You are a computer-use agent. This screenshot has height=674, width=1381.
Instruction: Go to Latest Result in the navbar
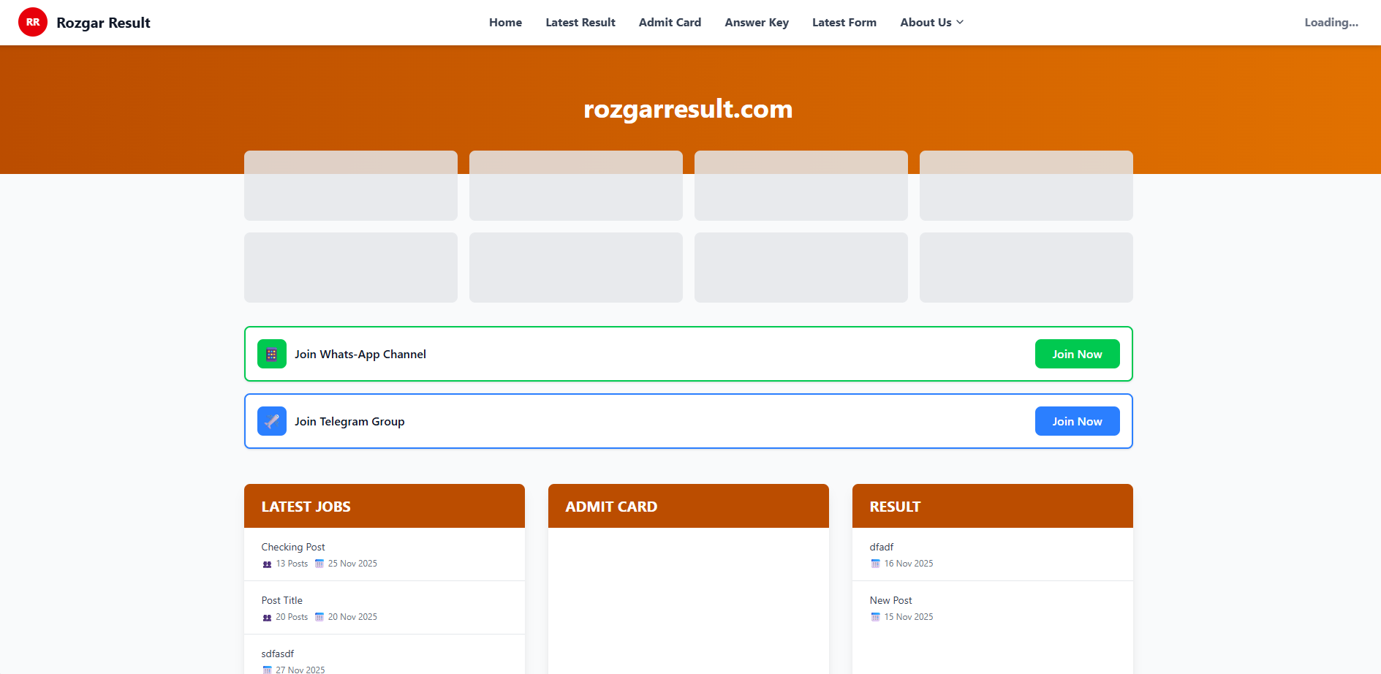coord(580,22)
